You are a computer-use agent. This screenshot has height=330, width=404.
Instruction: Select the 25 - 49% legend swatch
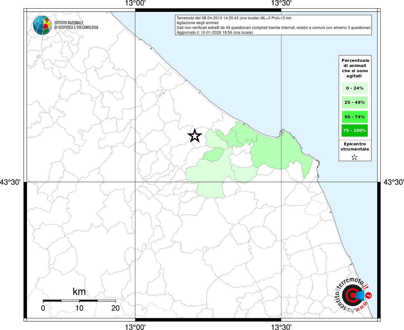click(x=355, y=102)
